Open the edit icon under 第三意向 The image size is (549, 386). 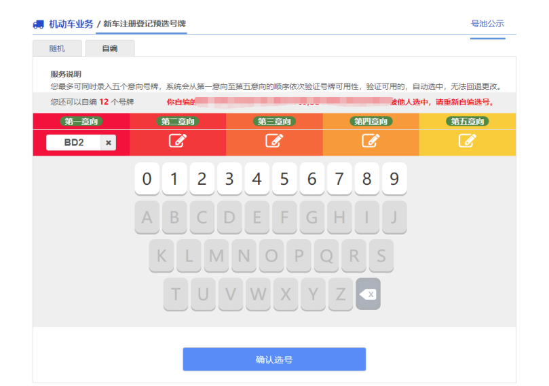(274, 141)
